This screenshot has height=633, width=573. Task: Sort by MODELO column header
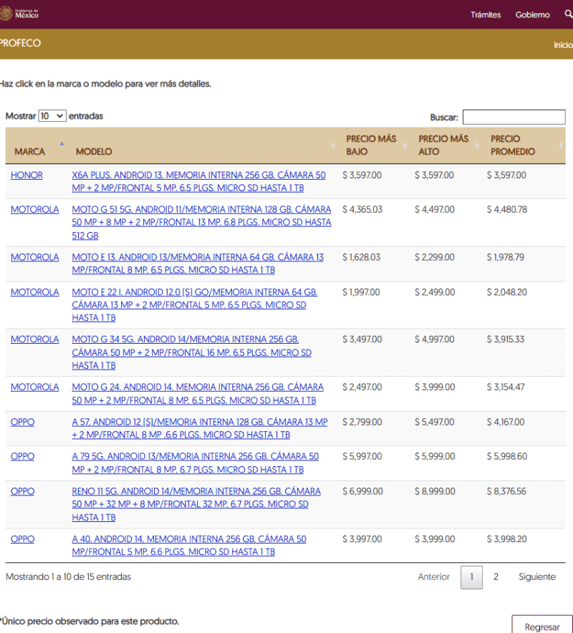[94, 152]
